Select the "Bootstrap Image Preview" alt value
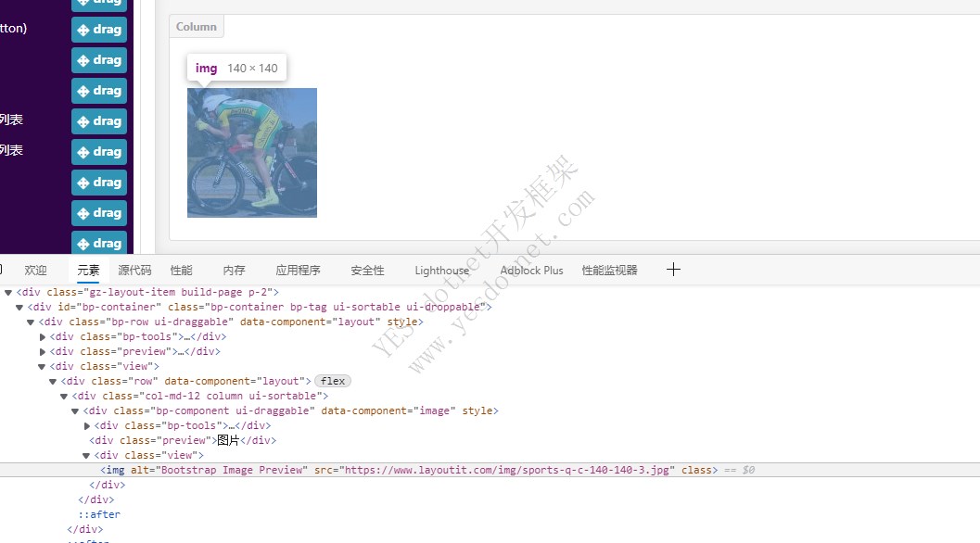 click(x=231, y=470)
